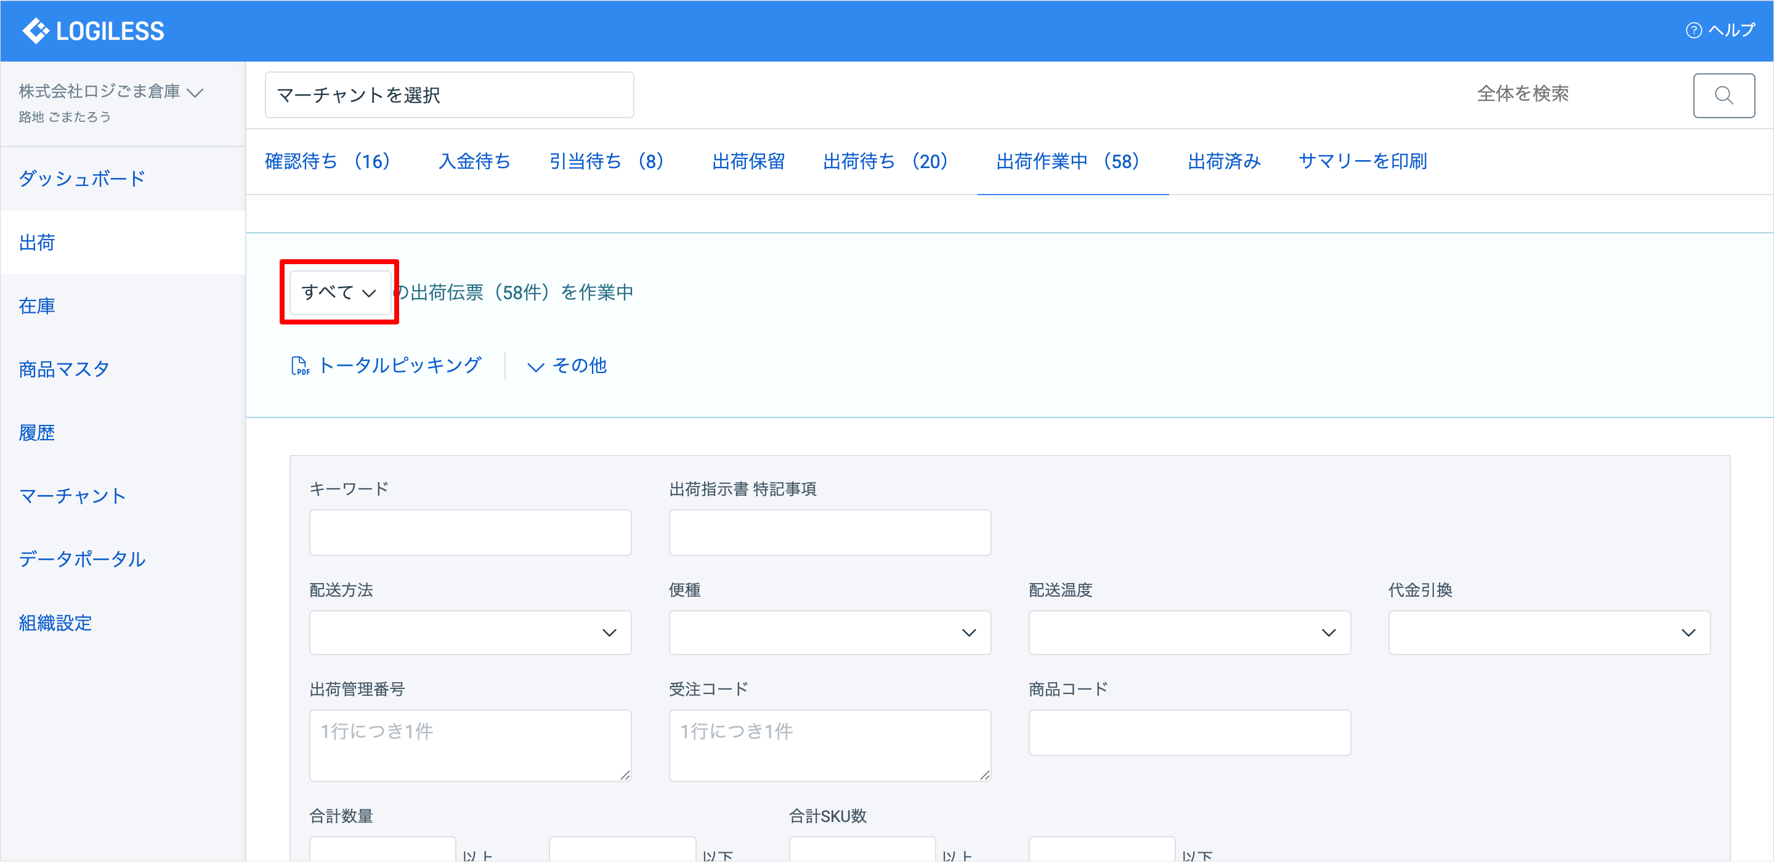Click the LOGILESS logo icon

[x=36, y=31]
